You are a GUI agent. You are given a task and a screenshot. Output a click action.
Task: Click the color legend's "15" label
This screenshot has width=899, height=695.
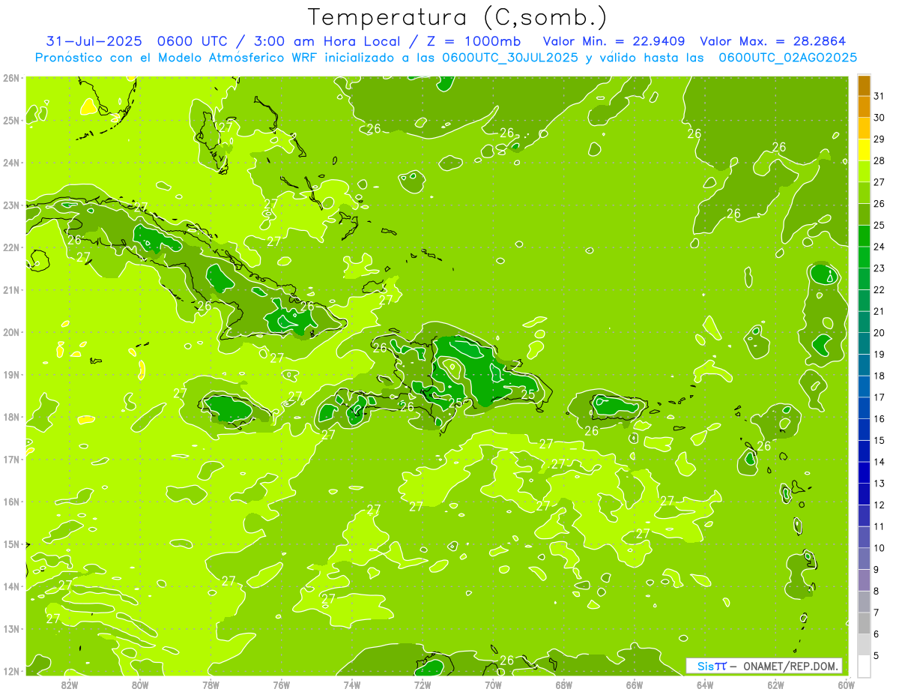(879, 441)
